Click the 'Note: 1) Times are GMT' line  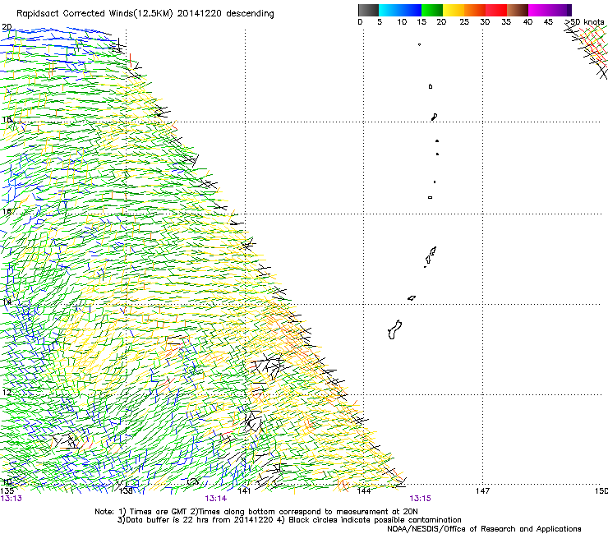point(256,512)
